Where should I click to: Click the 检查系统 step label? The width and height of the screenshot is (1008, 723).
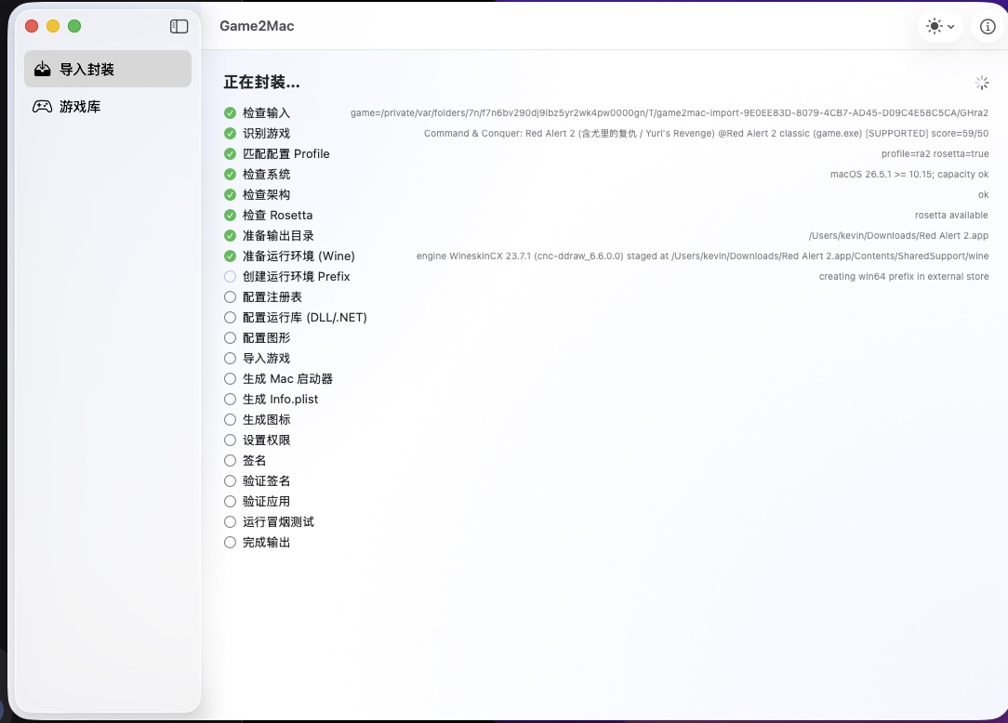pos(266,174)
